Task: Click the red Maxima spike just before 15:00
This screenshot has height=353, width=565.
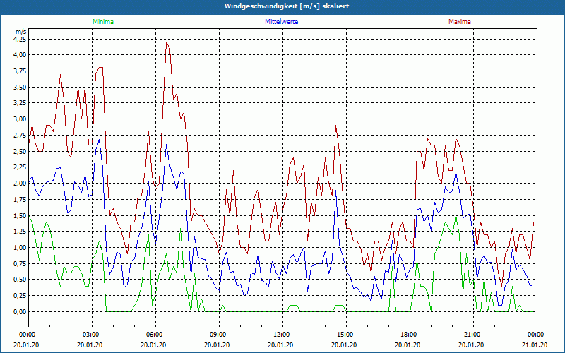Action: (335, 126)
